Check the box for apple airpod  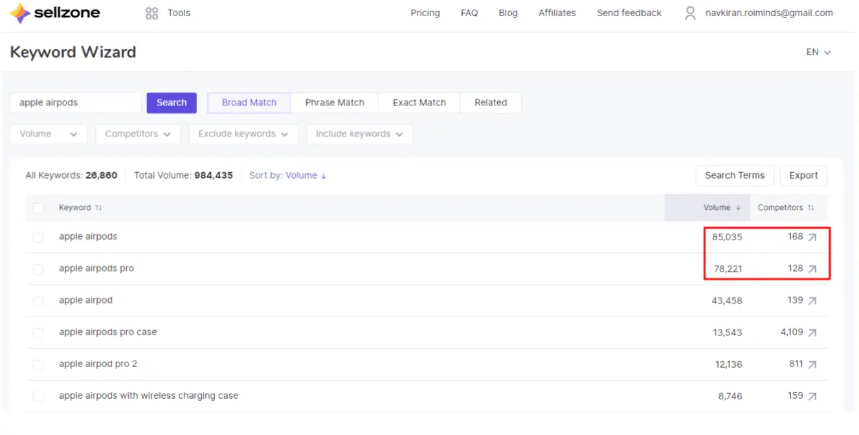38,300
